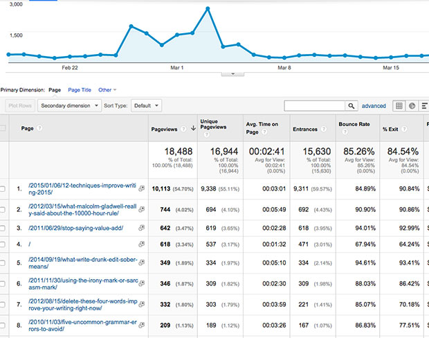Open stop-saying-value-add page external link icon
The image size is (429, 338).
tap(141, 228)
